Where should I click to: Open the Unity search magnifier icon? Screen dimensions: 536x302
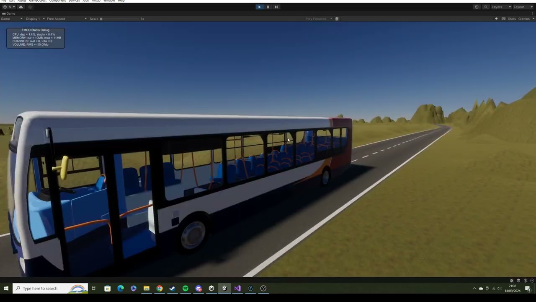486,7
